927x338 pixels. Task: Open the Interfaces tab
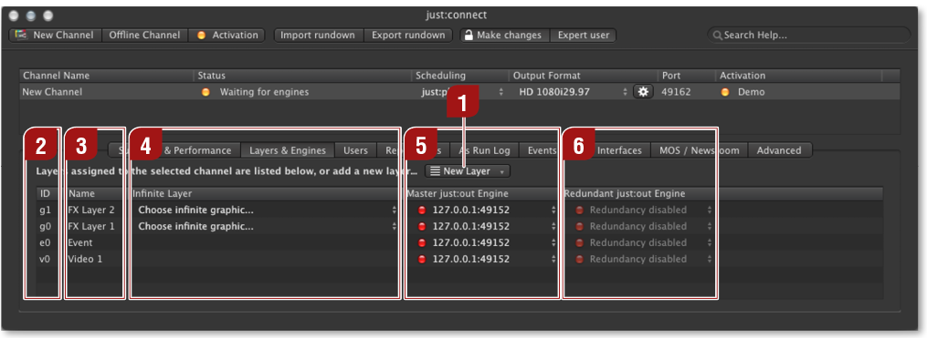(619, 150)
